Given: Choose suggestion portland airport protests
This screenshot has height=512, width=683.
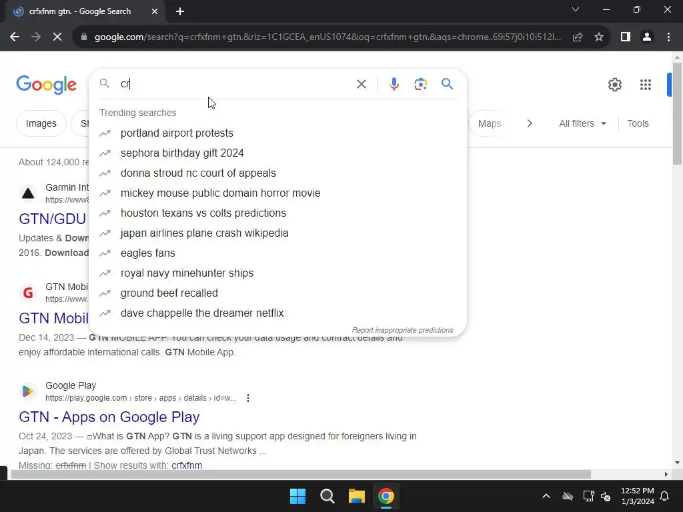Looking at the screenshot, I should 277,133.
